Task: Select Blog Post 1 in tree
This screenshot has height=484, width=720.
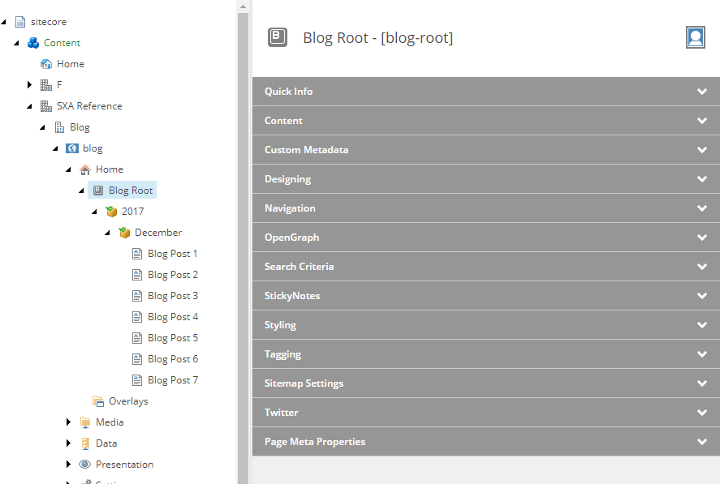Action: coord(173,254)
